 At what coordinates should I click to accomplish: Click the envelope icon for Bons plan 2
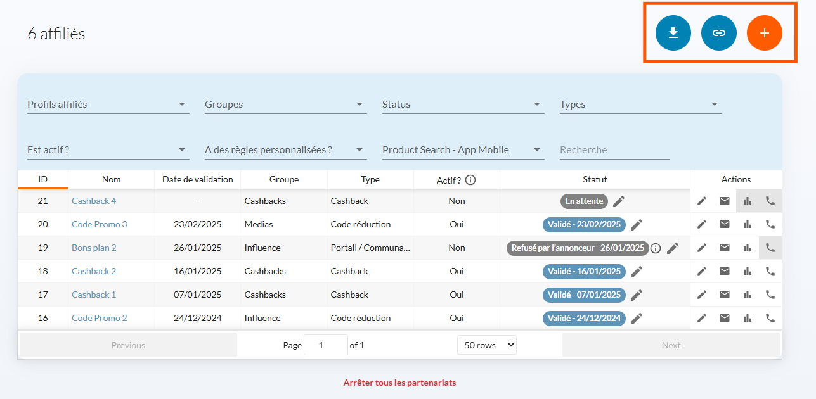(x=725, y=248)
